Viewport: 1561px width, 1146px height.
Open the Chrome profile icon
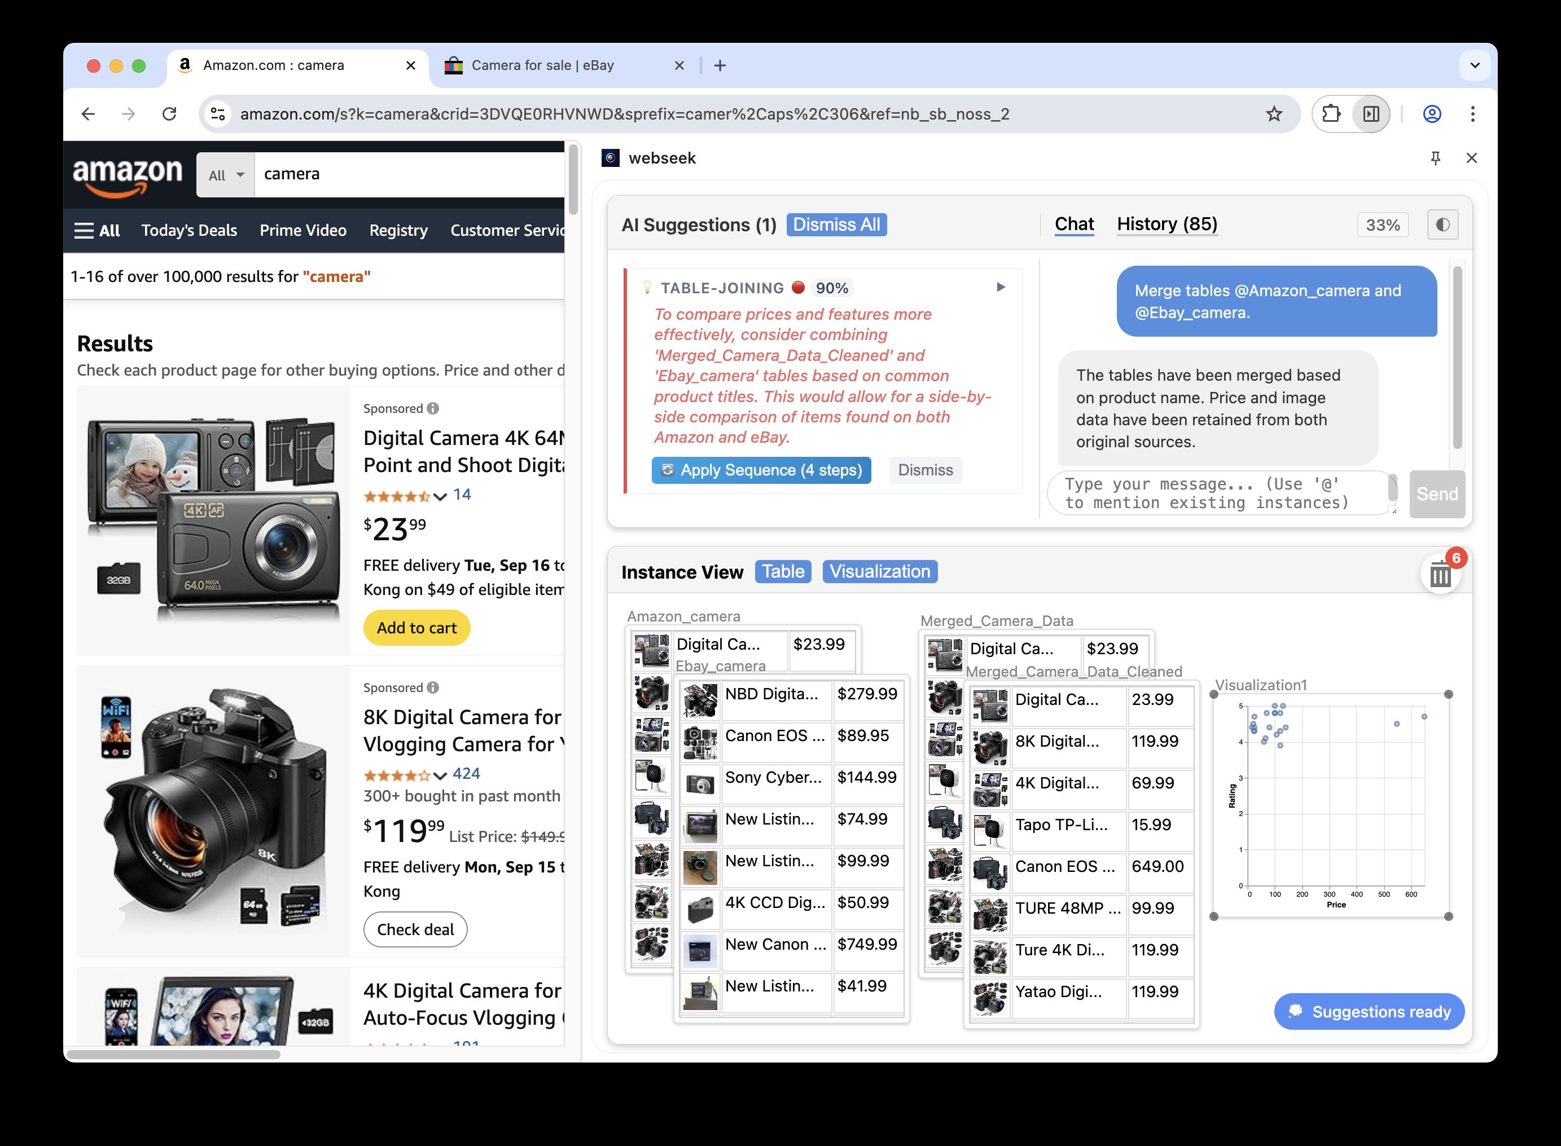1432,114
